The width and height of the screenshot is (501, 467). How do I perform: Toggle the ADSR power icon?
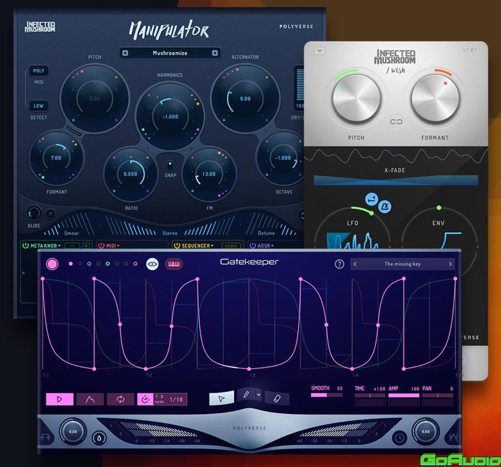point(253,245)
